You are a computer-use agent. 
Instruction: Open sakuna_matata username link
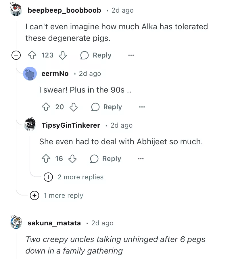(x=54, y=223)
